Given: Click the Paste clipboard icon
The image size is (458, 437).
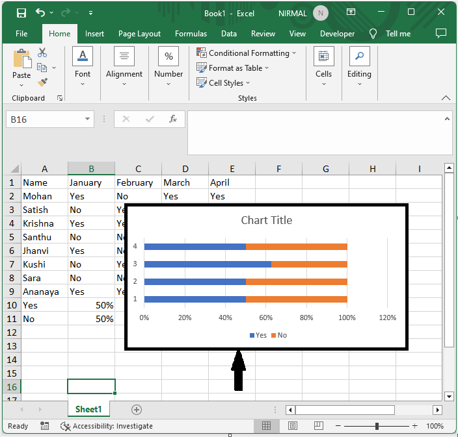Looking at the screenshot, I should (22, 58).
